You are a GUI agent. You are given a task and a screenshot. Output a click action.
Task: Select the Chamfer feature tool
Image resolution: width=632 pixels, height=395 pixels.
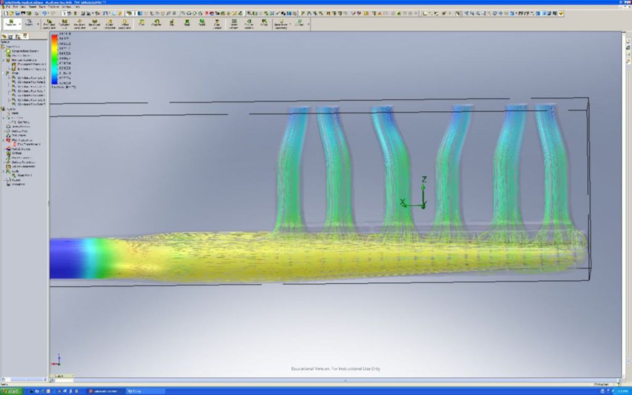pyautogui.click(x=156, y=24)
